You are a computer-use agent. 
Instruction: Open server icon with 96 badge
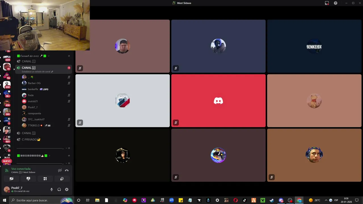coord(7,76)
